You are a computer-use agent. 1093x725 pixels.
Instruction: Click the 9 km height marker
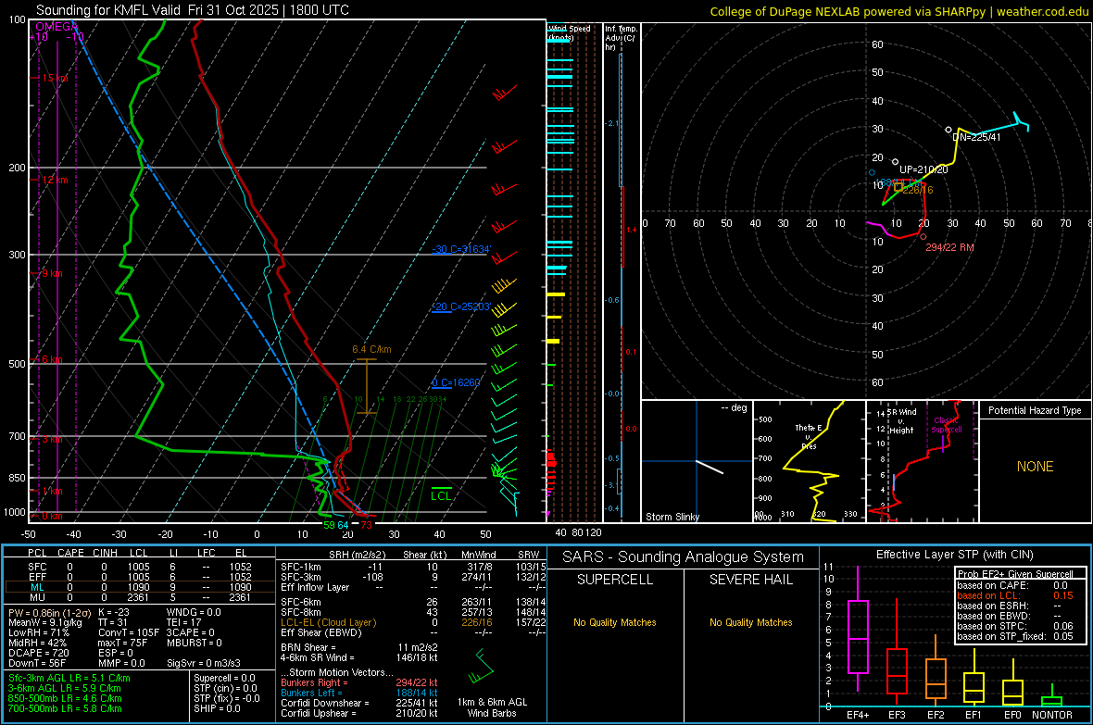(52, 273)
